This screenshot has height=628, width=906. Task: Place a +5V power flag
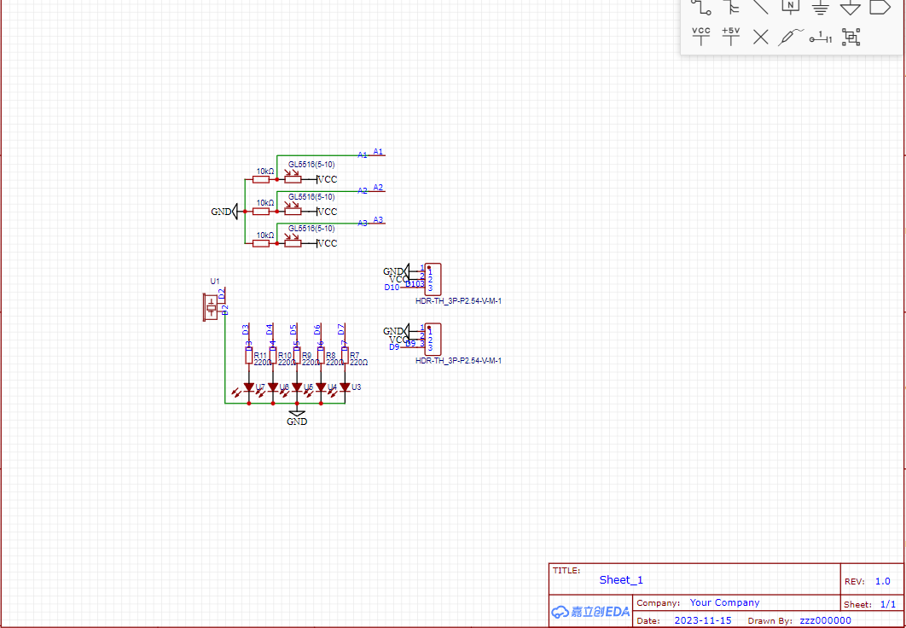(x=731, y=37)
